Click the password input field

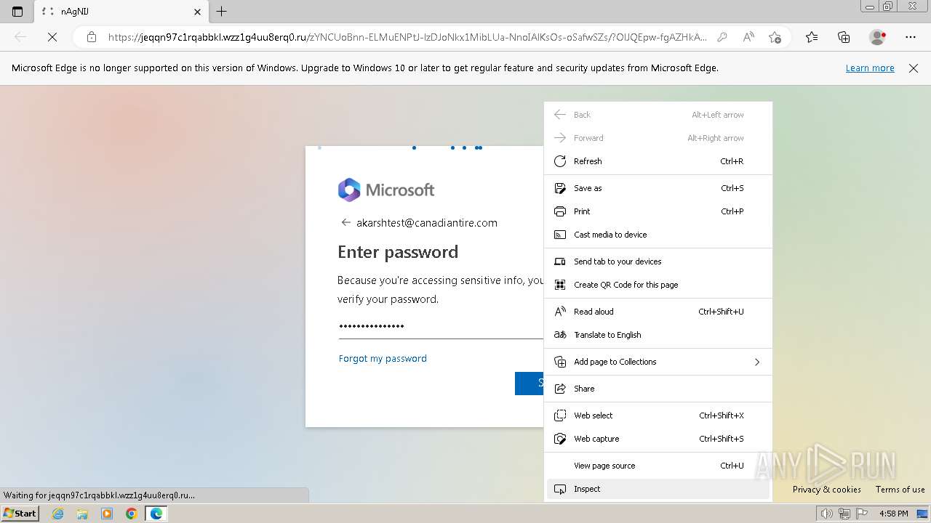click(x=440, y=326)
